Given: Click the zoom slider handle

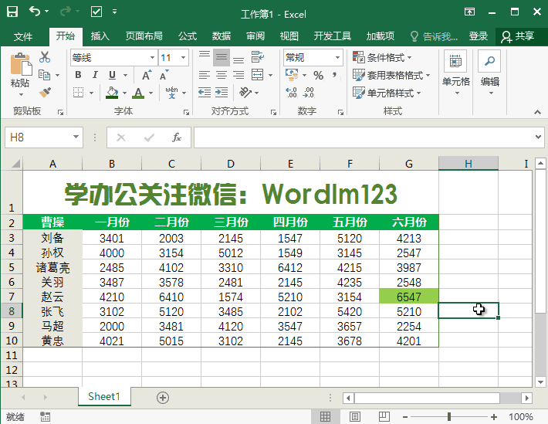Looking at the screenshot, I should (449, 417).
